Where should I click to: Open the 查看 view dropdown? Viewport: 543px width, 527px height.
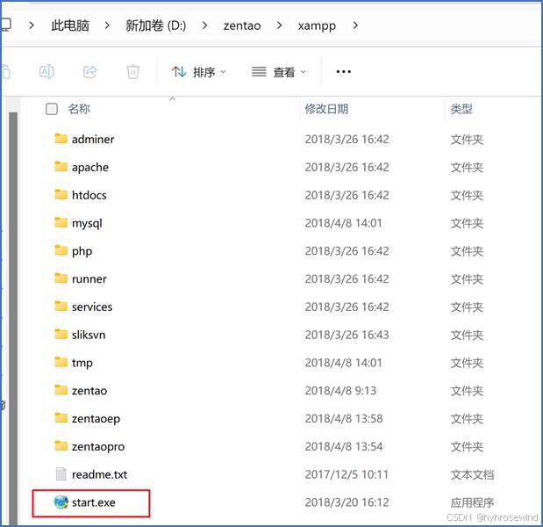(x=279, y=72)
